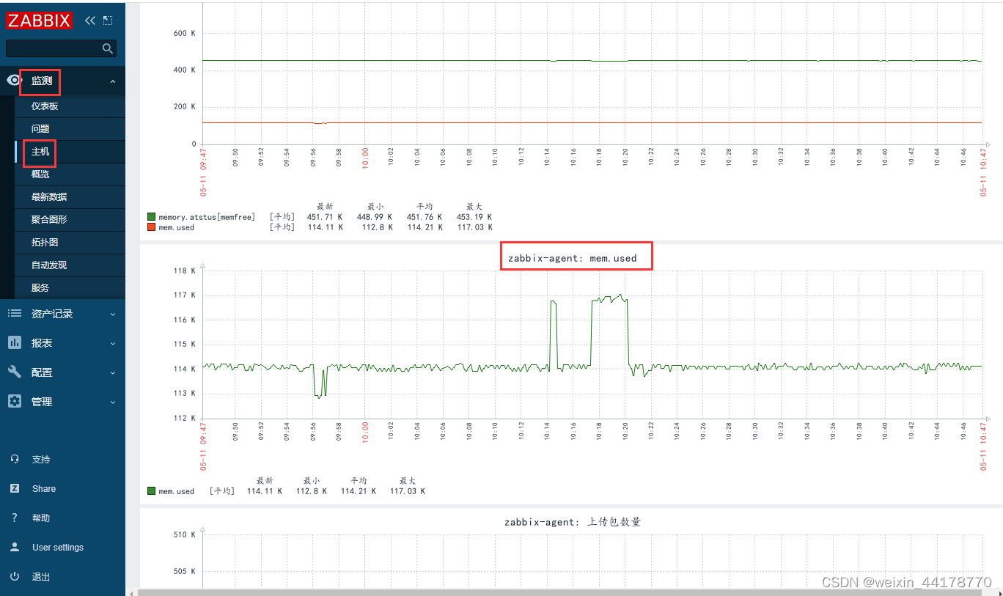Open 最新数据 latest data

click(x=49, y=197)
